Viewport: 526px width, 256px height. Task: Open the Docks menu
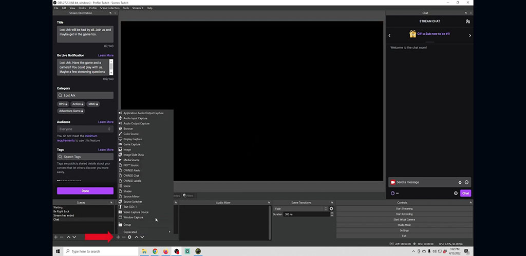(x=82, y=8)
